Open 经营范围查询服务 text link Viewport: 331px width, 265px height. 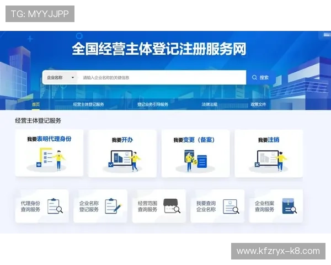click(147, 206)
